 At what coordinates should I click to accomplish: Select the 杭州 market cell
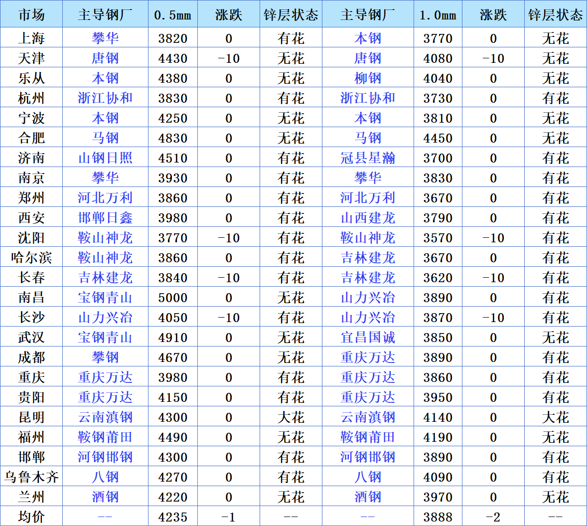(x=31, y=98)
